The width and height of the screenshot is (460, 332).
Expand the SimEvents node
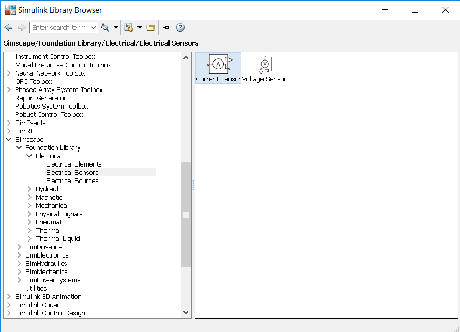tap(9, 123)
